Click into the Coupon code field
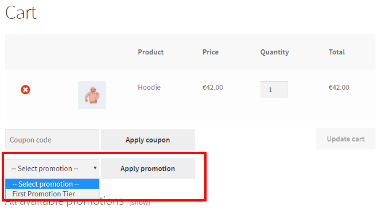Screen dimensions: 381x221 point(52,140)
